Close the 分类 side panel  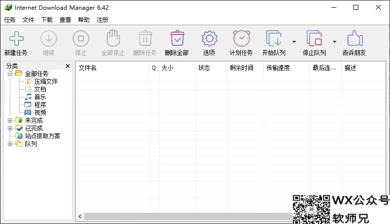coord(68,66)
